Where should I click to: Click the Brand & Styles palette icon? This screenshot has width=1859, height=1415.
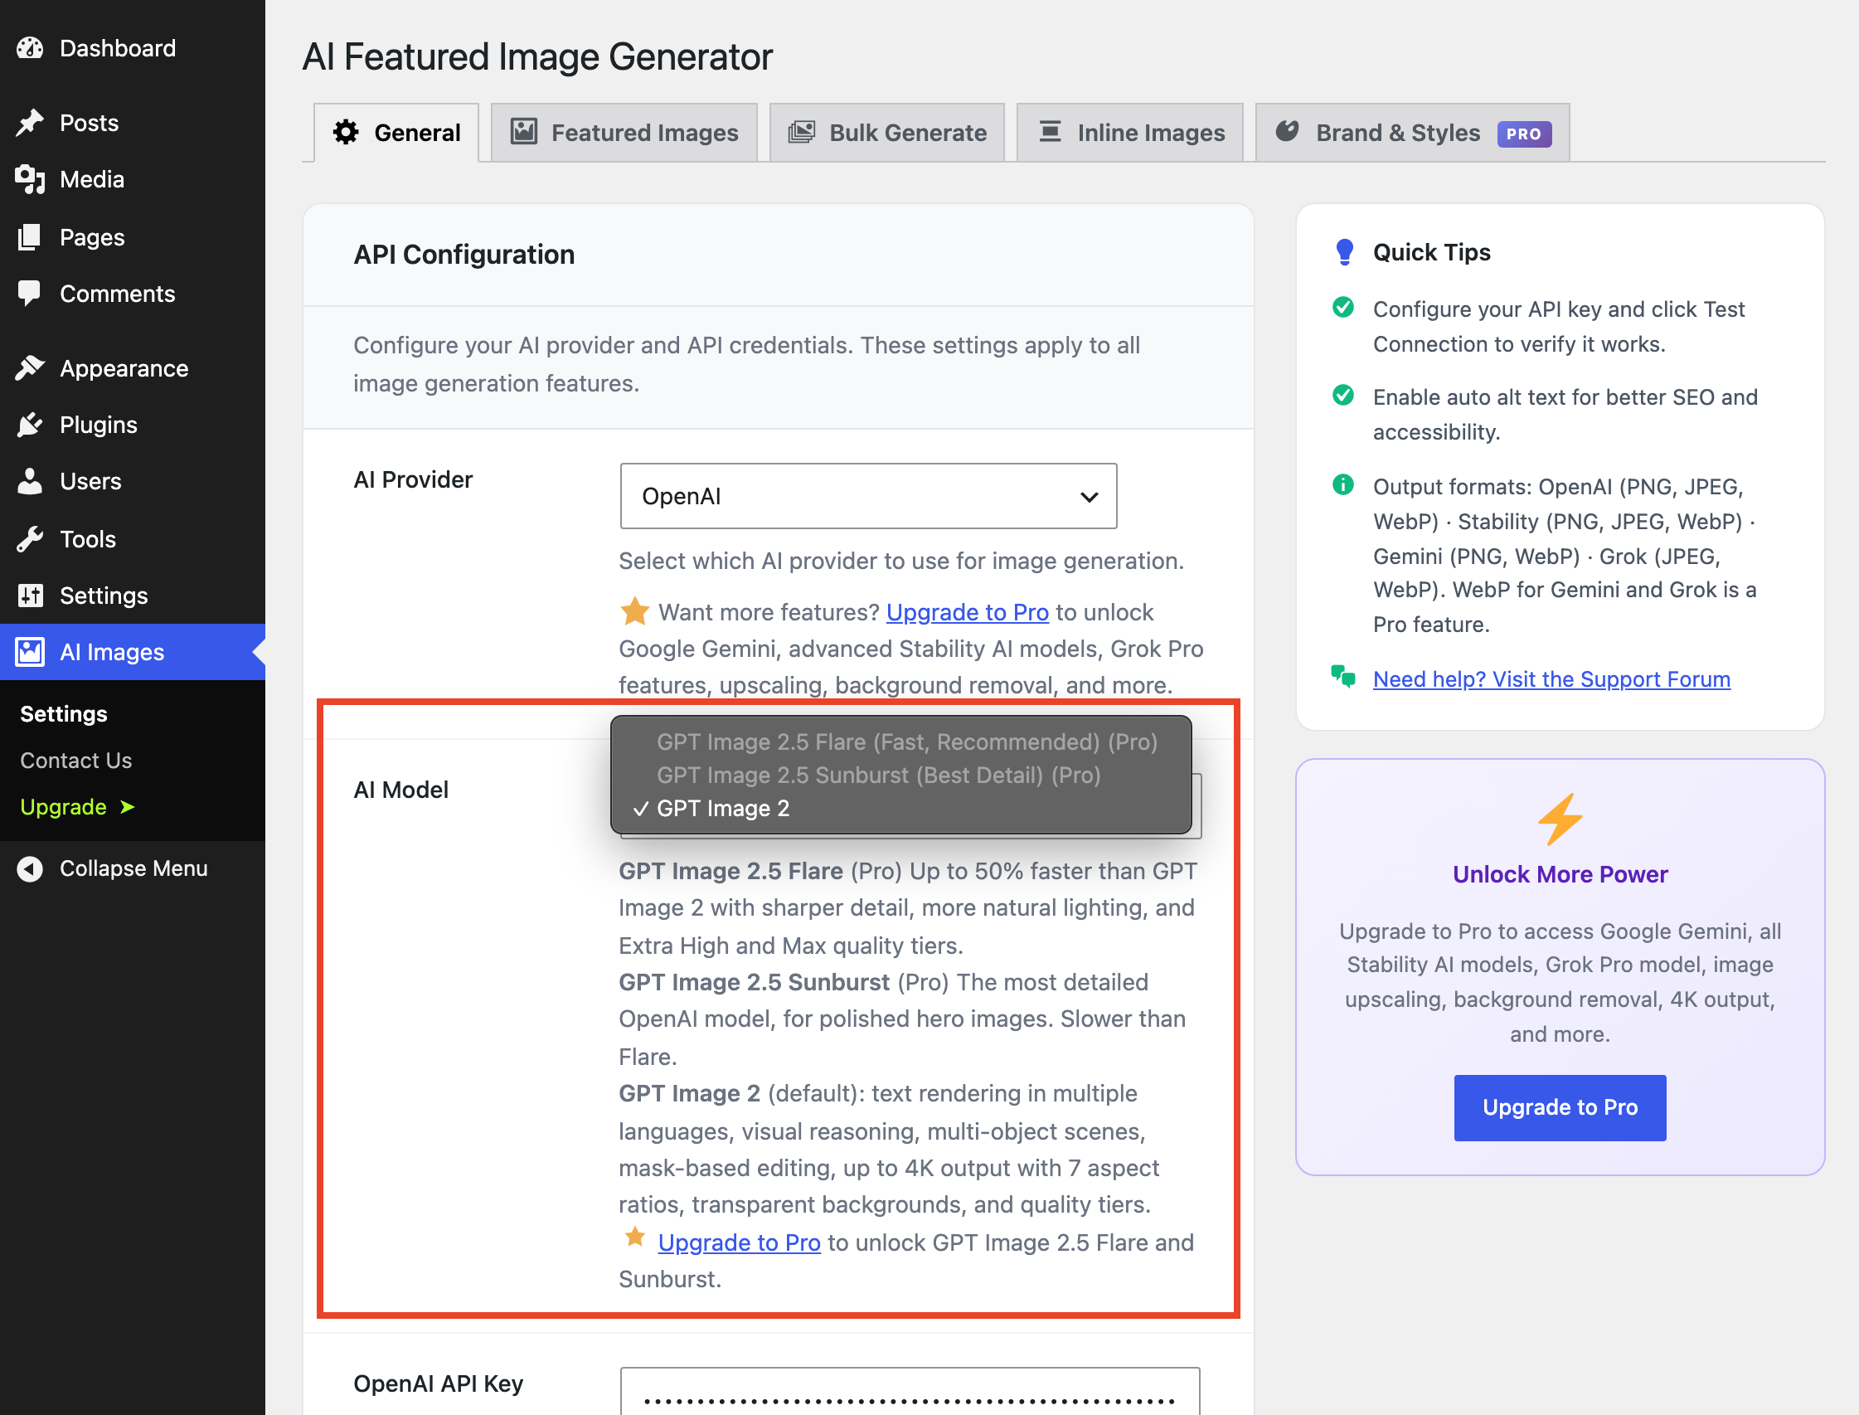coord(1288,131)
